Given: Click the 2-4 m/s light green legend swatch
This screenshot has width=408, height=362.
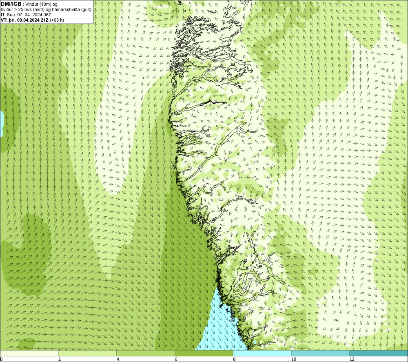Looking at the screenshot, I should [x=87, y=353].
